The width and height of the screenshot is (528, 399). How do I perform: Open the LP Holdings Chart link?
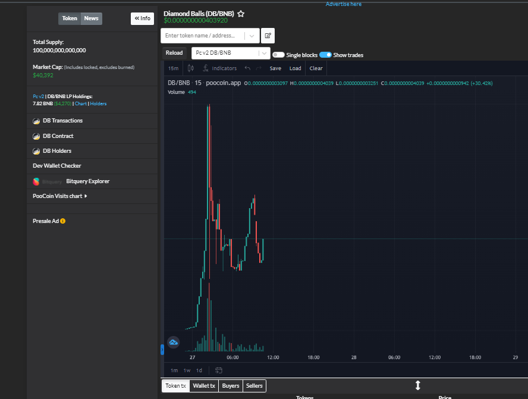81,103
